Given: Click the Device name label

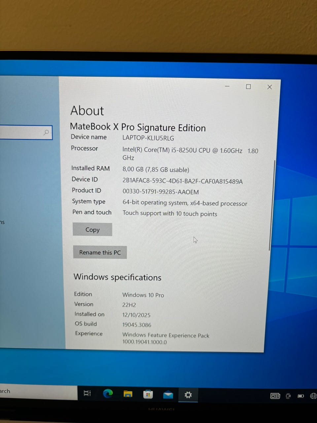Looking at the screenshot, I should click(x=88, y=137).
